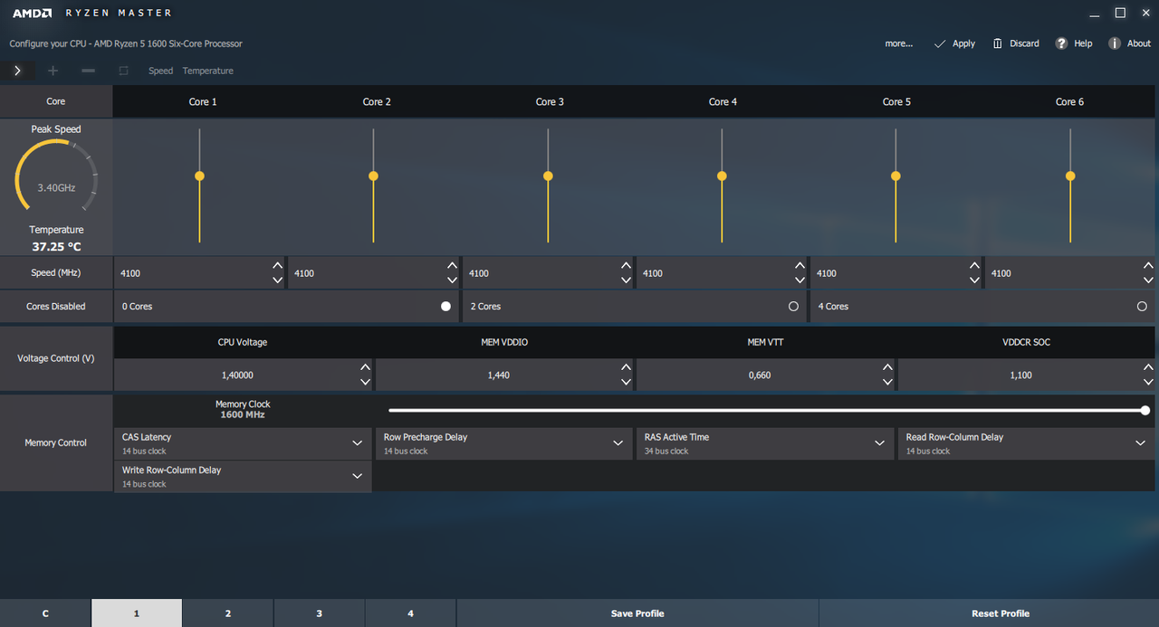1159x627 pixels.
Task: Open About via the info icon
Action: click(1115, 43)
